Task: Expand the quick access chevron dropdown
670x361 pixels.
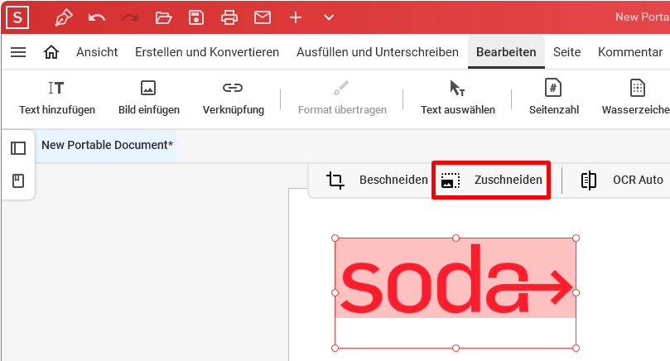Action: coord(329,17)
